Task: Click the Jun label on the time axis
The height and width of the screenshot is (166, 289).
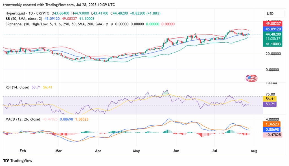Action: point(176,151)
